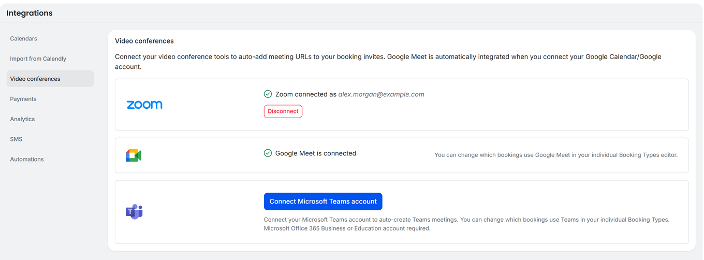Click the Video conferences heading
This screenshot has height=260, width=704.
144,41
